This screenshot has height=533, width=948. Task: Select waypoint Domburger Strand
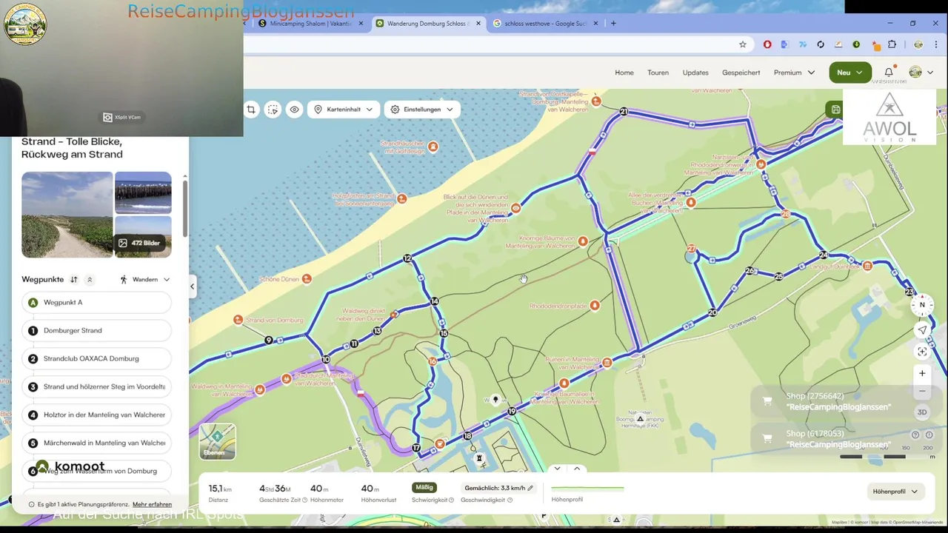point(96,330)
